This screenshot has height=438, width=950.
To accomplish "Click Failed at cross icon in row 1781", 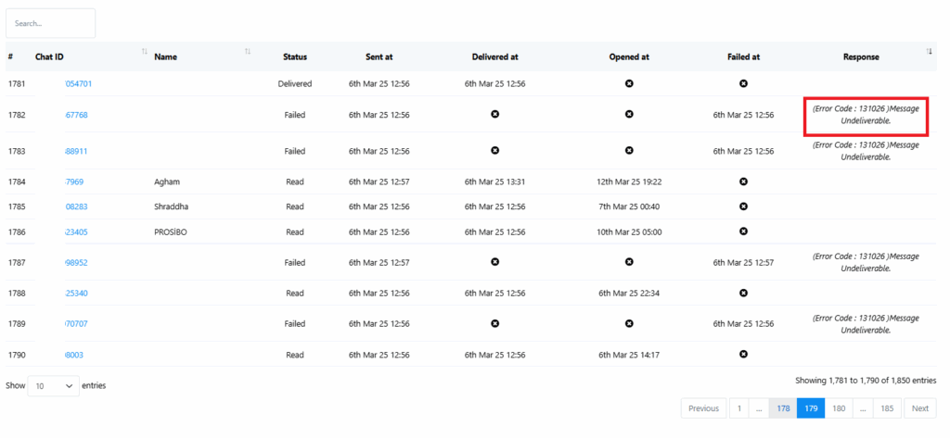I will 743,83.
